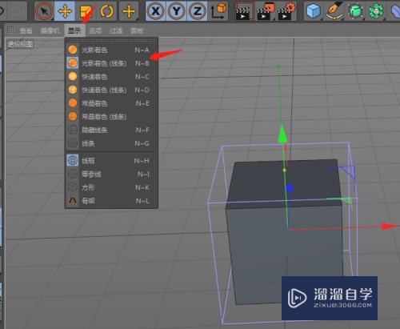Select 骨架 N~L skeleton style
Viewport: 400px width, 329px height.
coord(111,201)
